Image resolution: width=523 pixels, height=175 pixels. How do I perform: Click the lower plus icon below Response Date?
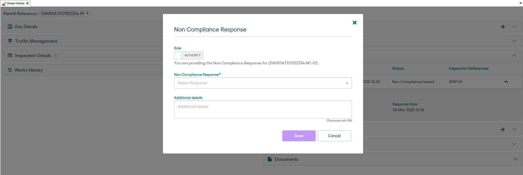[503, 130]
